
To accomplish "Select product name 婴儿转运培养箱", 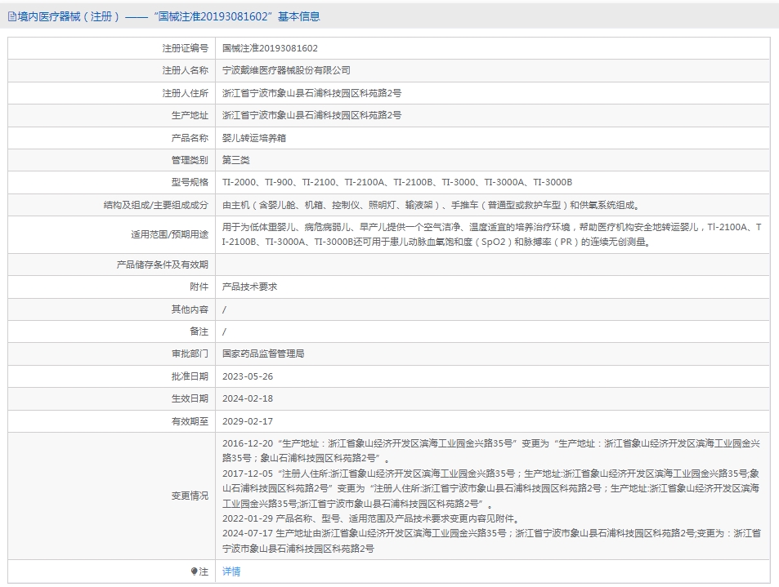I will pyautogui.click(x=254, y=137).
